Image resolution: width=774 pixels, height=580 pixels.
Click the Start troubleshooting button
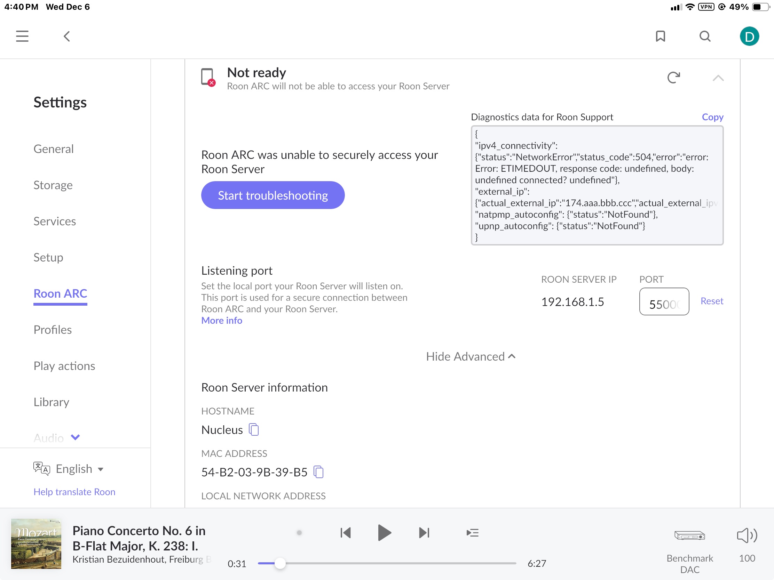point(273,195)
